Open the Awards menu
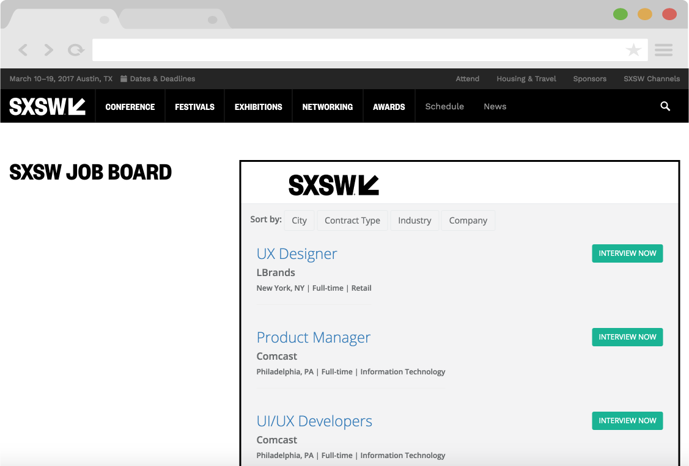689x466 pixels. [389, 107]
